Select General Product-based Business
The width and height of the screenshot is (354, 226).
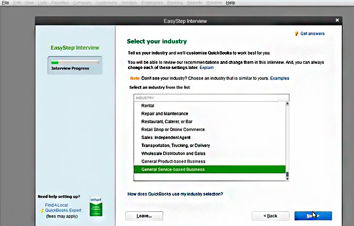[x=210, y=162]
